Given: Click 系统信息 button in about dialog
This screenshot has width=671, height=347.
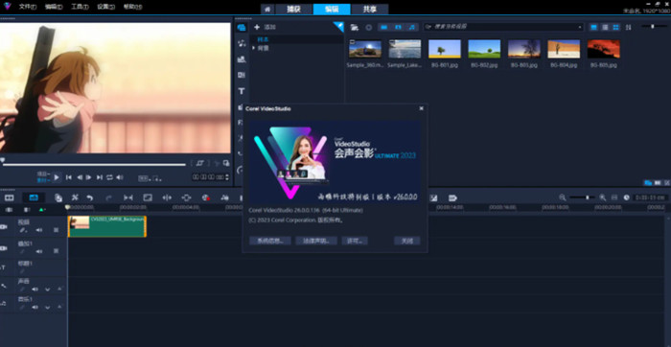Looking at the screenshot, I should pos(270,241).
